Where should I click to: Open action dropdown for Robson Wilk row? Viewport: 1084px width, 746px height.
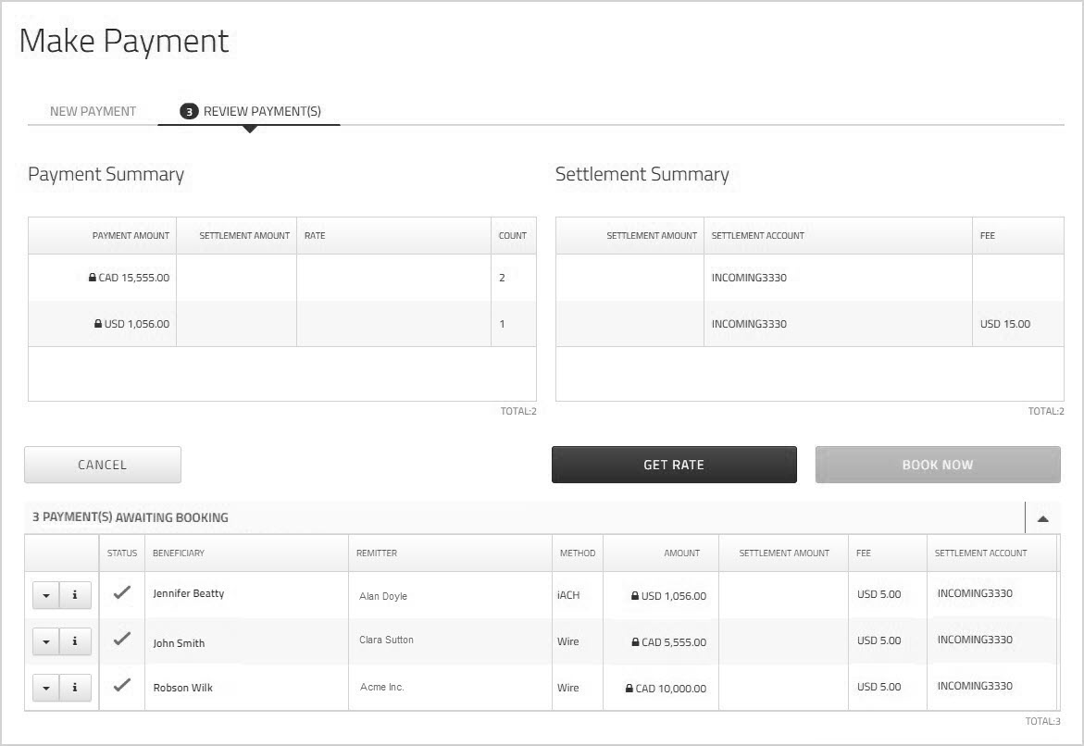(46, 688)
